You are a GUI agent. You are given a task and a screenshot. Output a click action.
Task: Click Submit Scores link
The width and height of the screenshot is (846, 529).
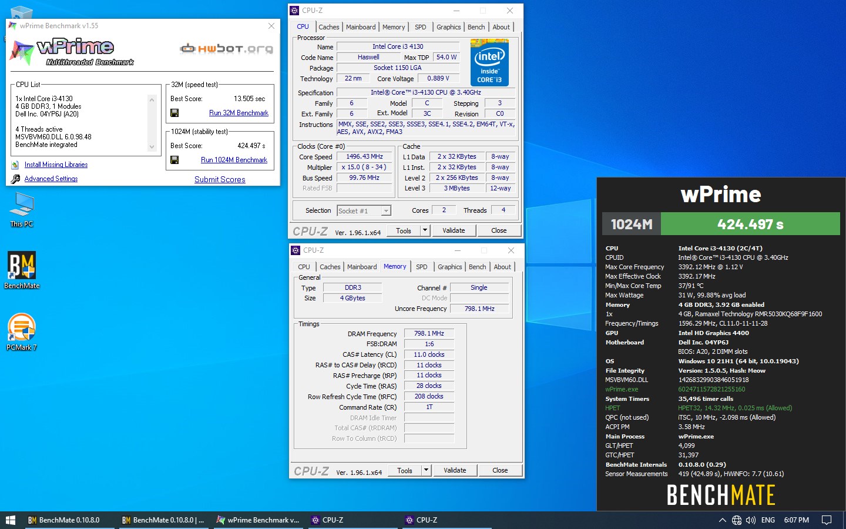pyautogui.click(x=220, y=179)
